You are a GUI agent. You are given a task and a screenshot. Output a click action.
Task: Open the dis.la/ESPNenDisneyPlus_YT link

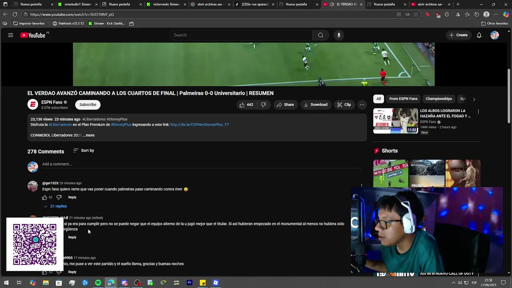[x=200, y=124]
